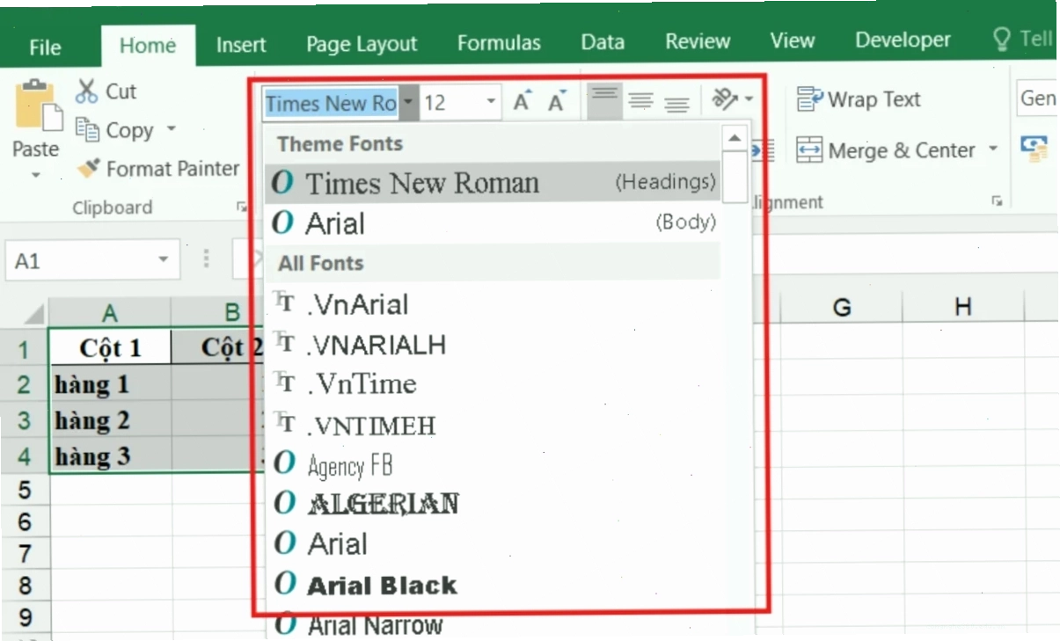Switch to the Data tab
This screenshot has height=641, width=1060.
[603, 42]
